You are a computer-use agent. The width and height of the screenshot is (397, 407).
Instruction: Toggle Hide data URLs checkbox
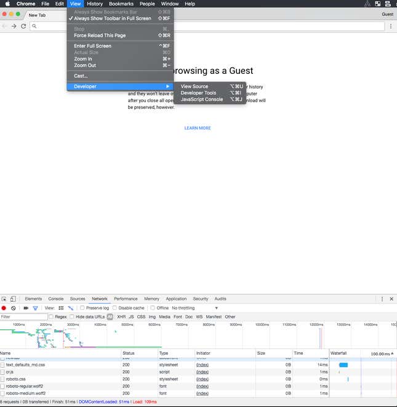pos(72,316)
